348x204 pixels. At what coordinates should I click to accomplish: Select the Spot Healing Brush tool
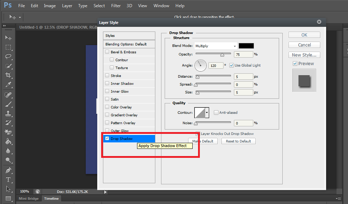click(8, 95)
